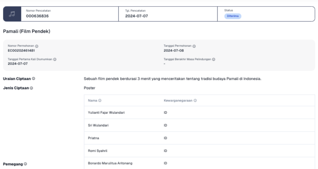Viewport: 318px width, 169px height.
Task: Click the ID nationality for Priatna
Action: (x=166, y=138)
